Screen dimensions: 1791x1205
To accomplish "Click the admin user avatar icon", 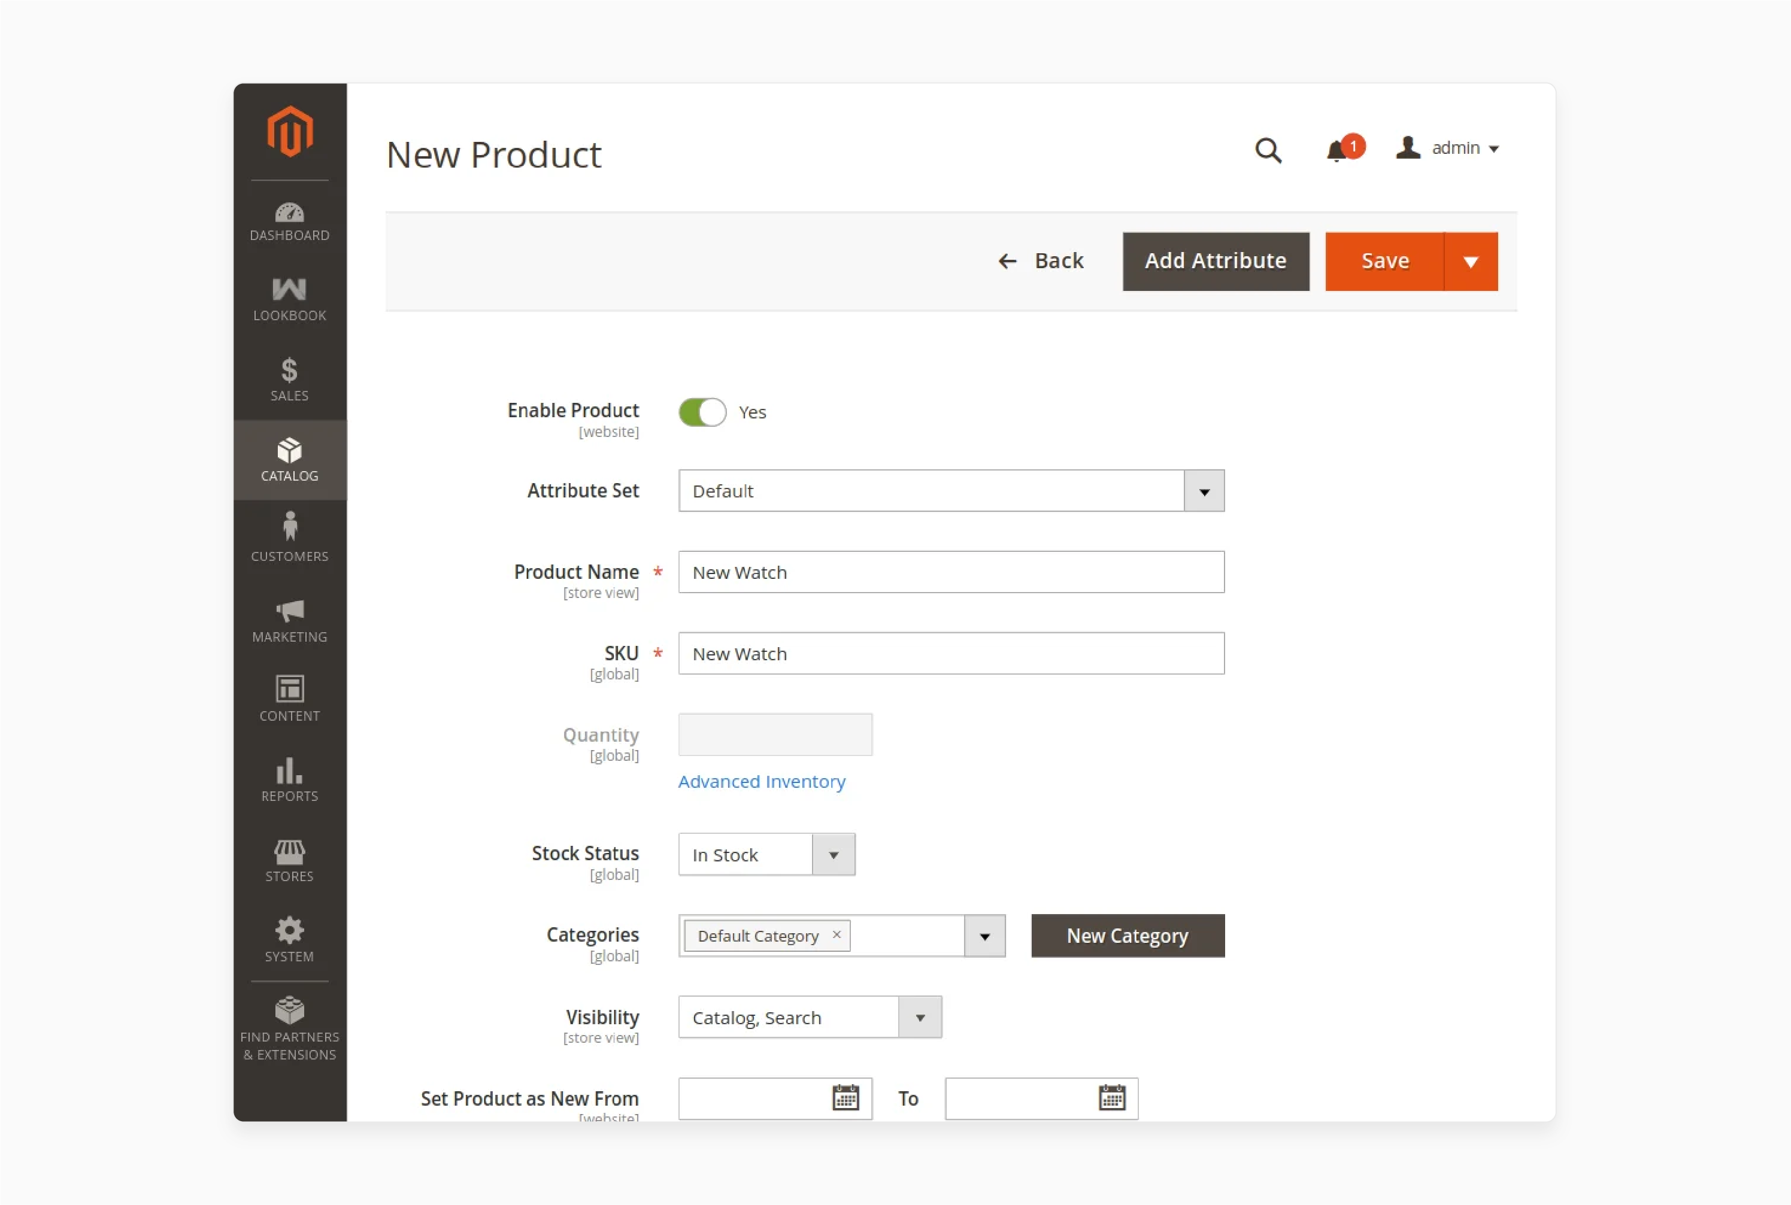I will [1407, 147].
